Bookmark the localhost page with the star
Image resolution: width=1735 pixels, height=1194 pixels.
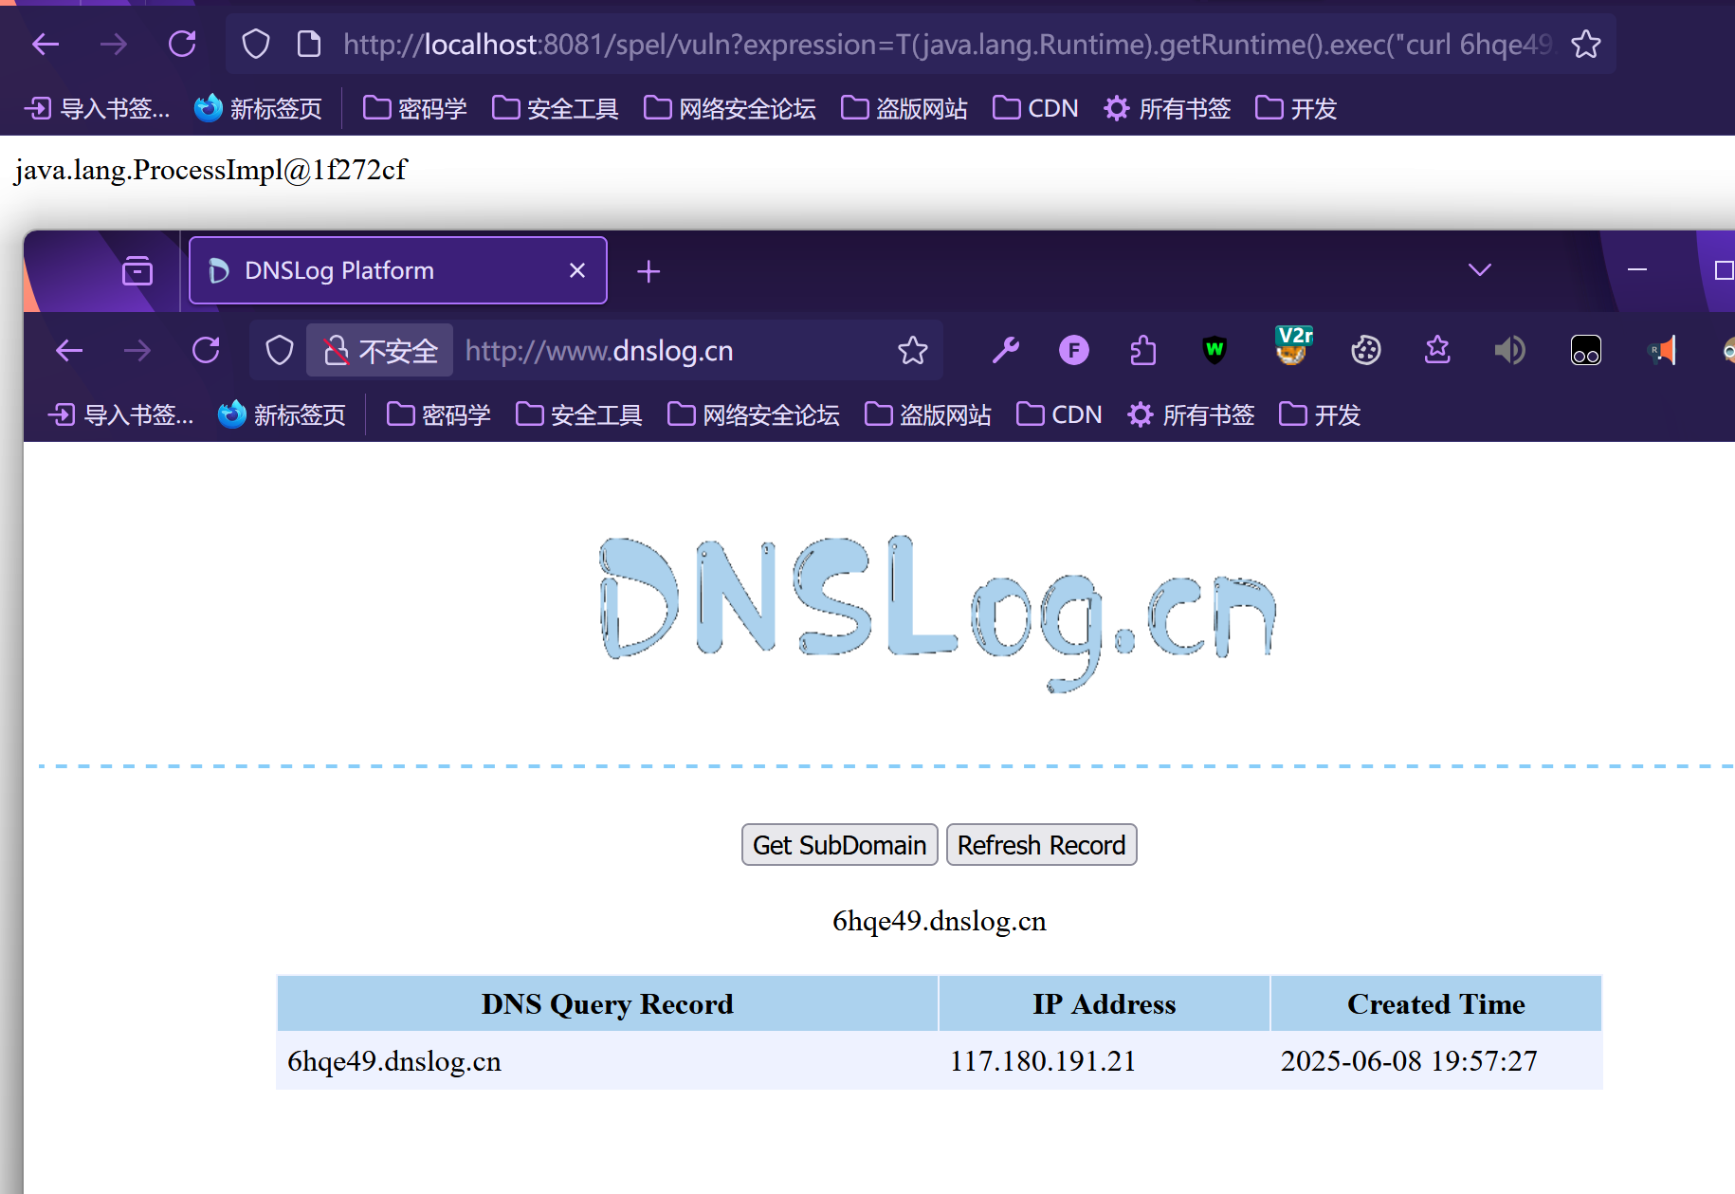[1586, 44]
